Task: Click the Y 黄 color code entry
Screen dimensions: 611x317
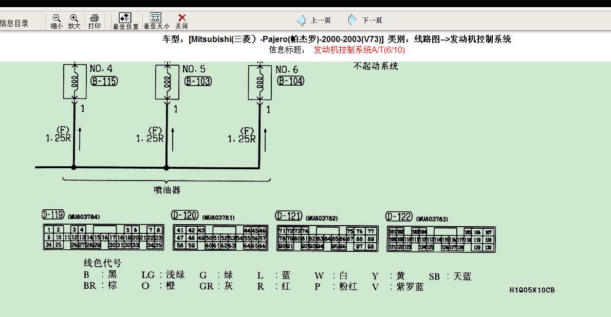Action: 388,276
